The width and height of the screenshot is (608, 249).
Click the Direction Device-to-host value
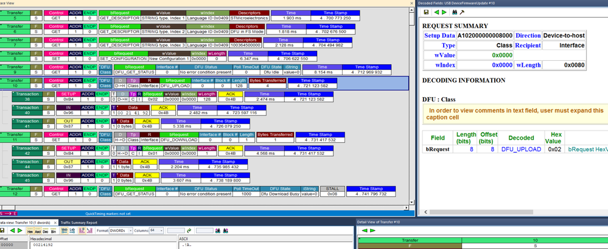tap(564, 36)
